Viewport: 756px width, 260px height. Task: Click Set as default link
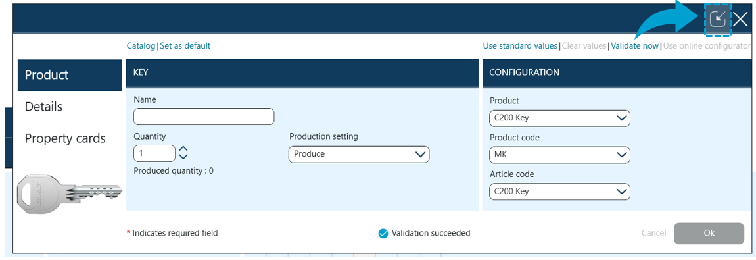[x=185, y=46]
